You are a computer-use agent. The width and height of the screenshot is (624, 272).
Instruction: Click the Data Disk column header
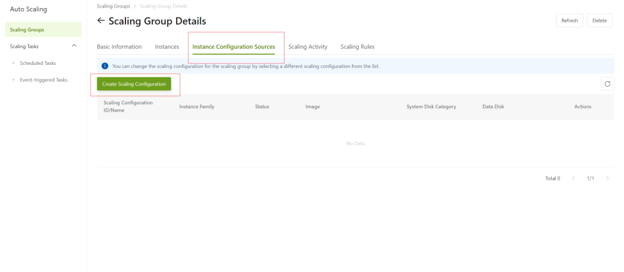[x=494, y=107]
